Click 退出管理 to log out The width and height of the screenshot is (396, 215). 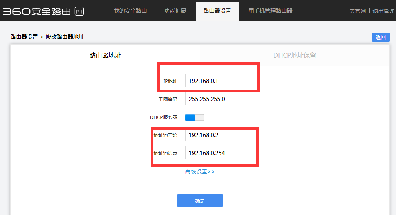(383, 11)
